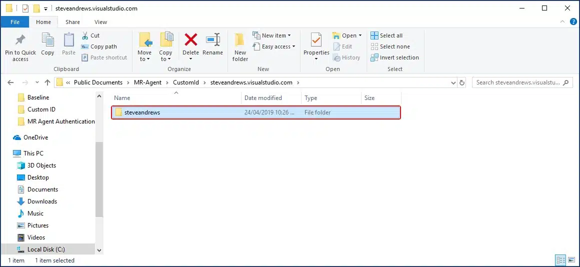The image size is (580, 267).
Task: Open the File menu tab
Action: tap(15, 22)
